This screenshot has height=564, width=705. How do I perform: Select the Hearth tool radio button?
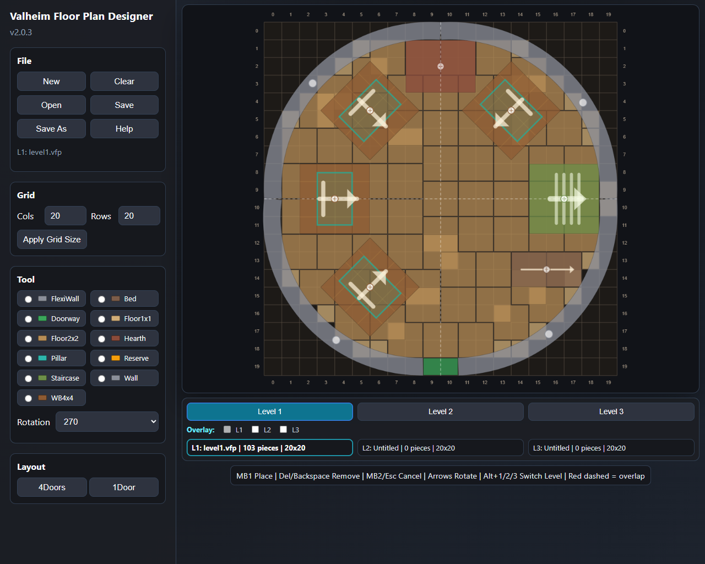point(101,339)
